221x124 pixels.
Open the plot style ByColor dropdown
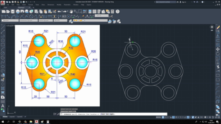click(60, 21)
